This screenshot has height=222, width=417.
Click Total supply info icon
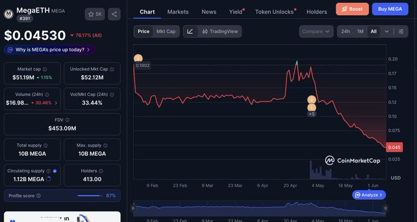(45, 145)
